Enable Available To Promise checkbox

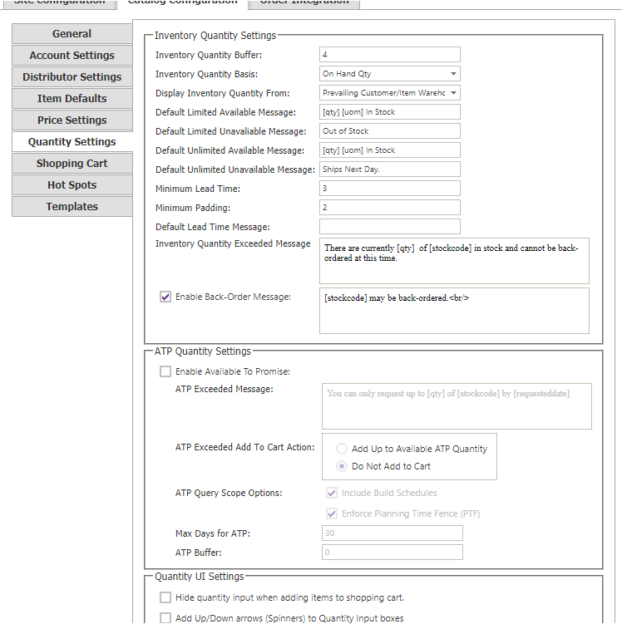click(165, 371)
